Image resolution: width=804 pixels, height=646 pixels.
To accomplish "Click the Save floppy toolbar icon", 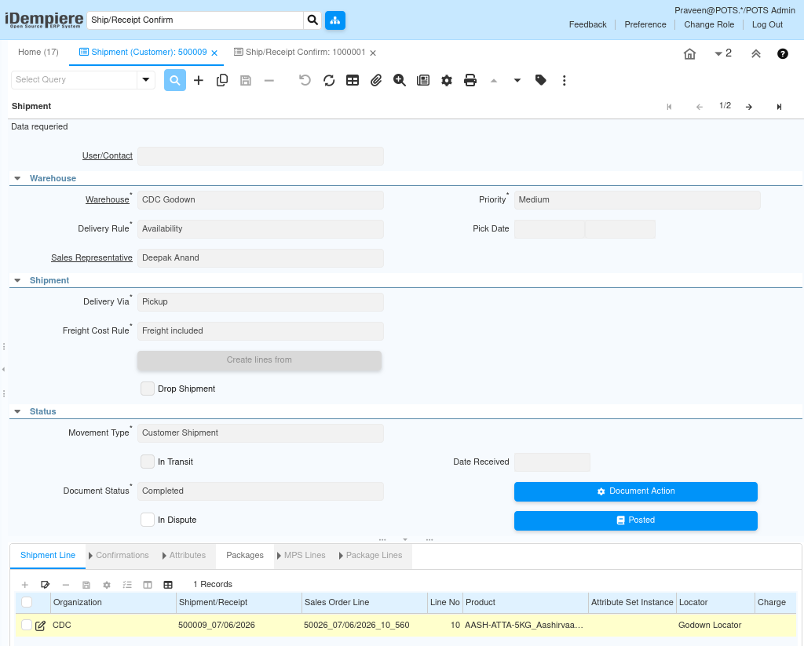I will tap(246, 81).
